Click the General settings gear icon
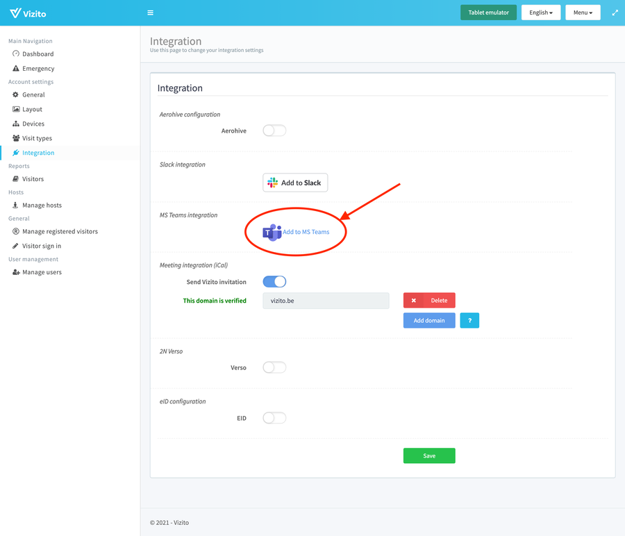 16,94
